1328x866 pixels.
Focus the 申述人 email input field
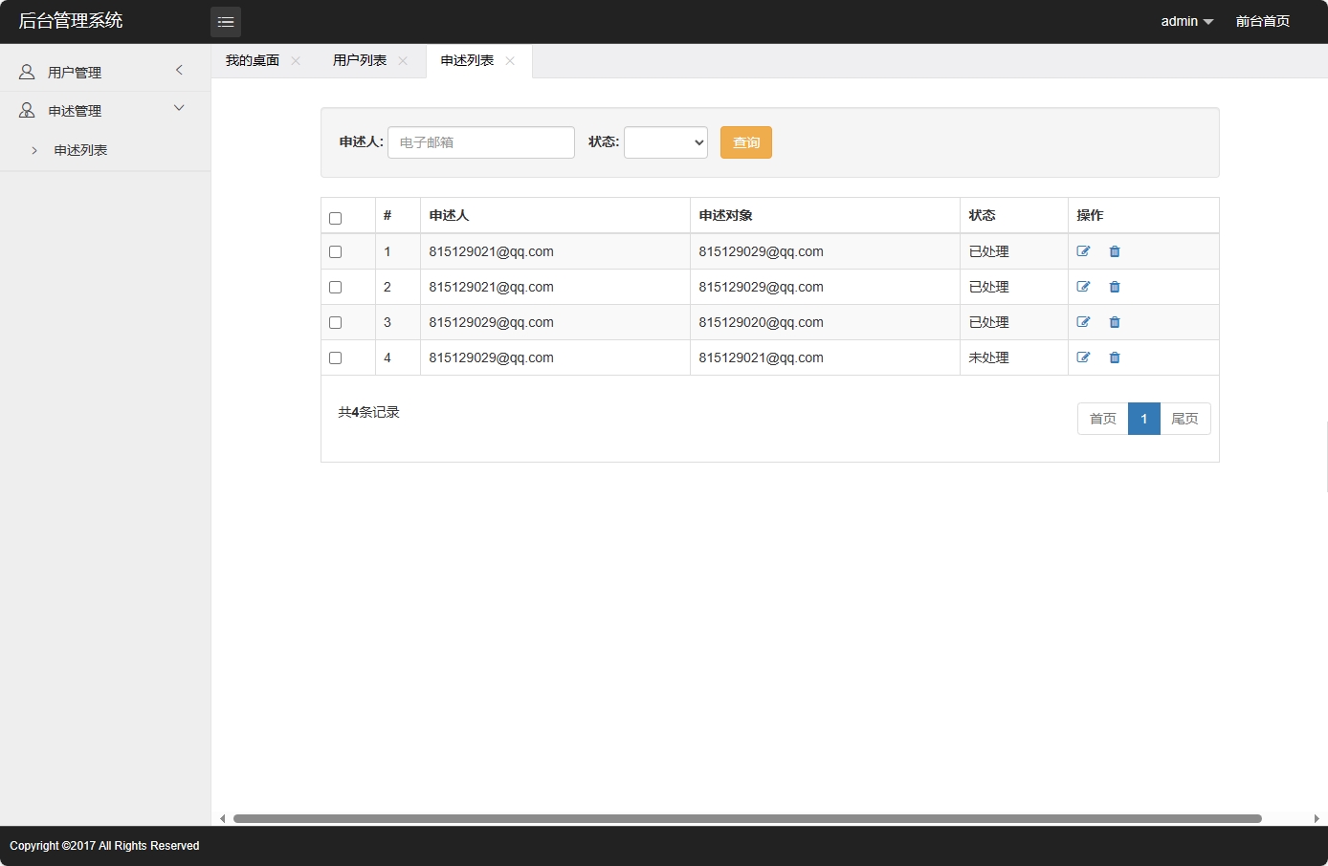[480, 142]
